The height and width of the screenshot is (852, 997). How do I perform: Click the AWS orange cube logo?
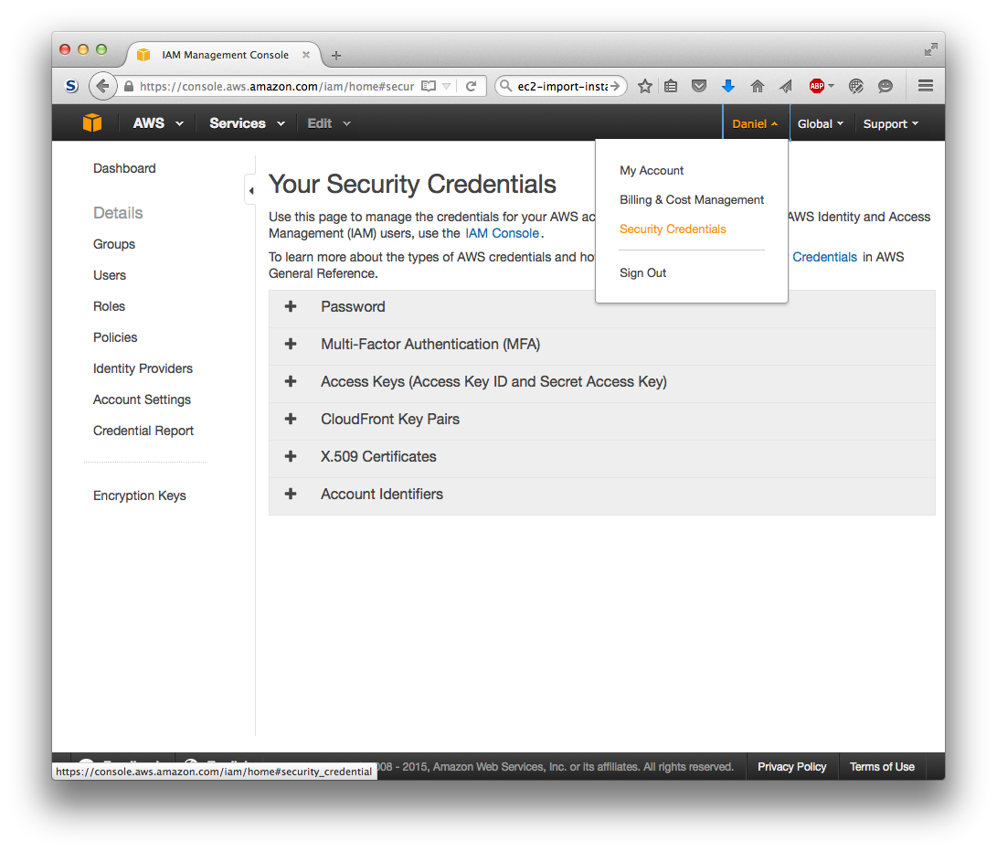(x=92, y=122)
